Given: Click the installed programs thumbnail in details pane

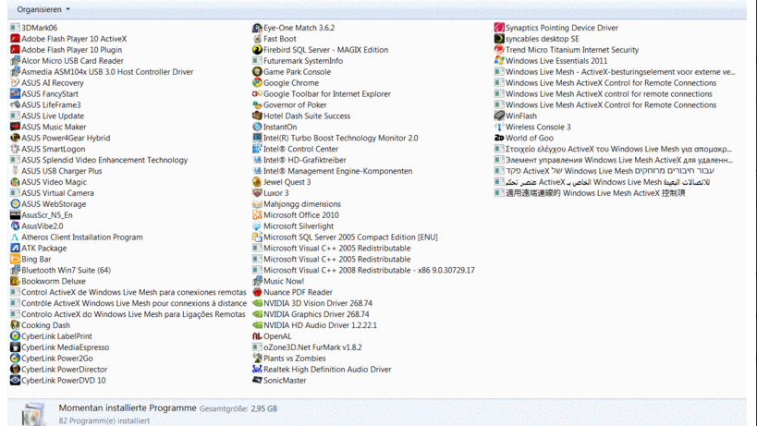Looking at the screenshot, I should pyautogui.click(x=33, y=414).
